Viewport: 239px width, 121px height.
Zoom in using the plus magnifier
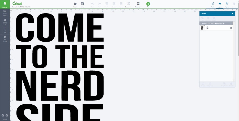coord(7,115)
